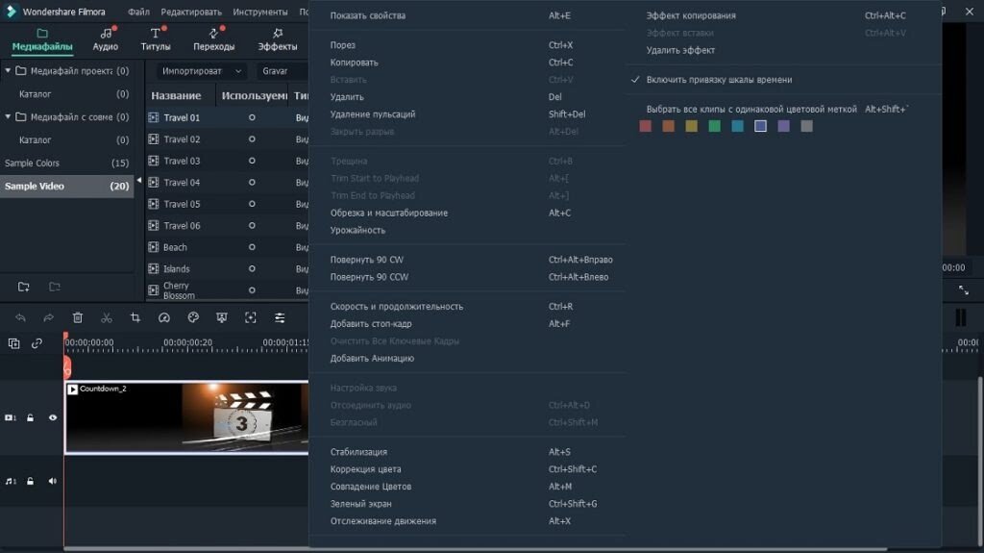Collapse the 'Медиафайл проекта' folder tree
Image resolution: width=984 pixels, height=553 pixels.
(9, 71)
